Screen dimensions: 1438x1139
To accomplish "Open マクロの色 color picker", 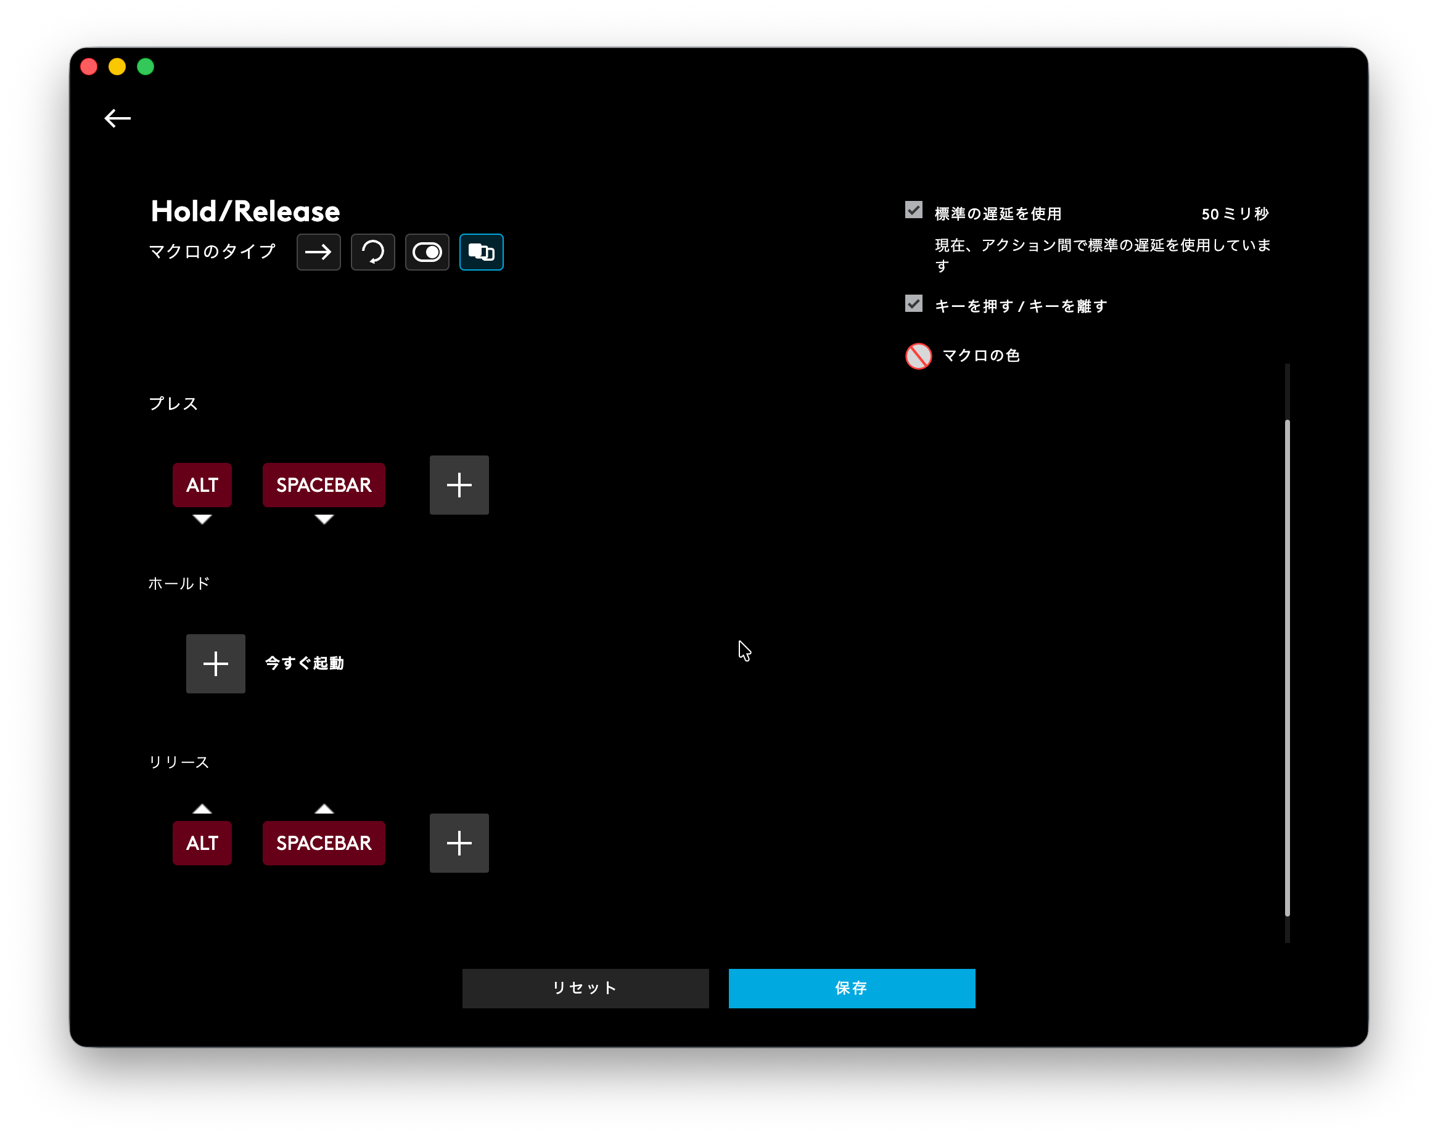I will 918,356.
